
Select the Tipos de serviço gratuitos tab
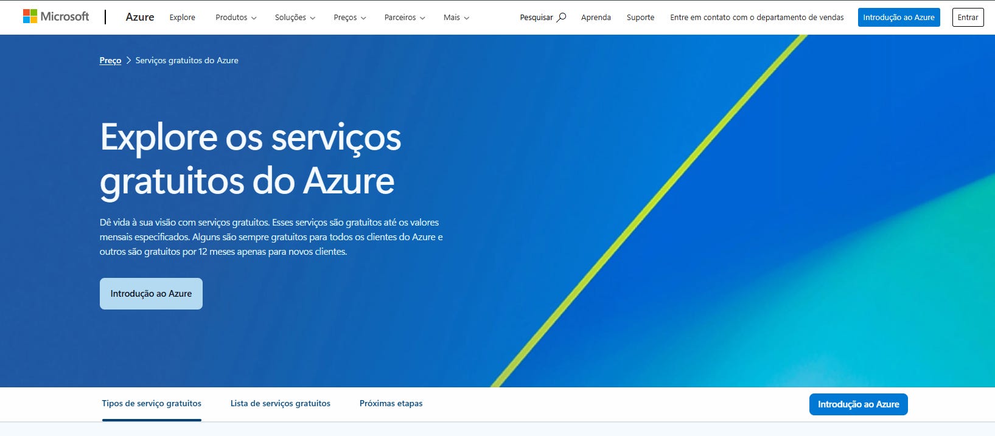[152, 403]
